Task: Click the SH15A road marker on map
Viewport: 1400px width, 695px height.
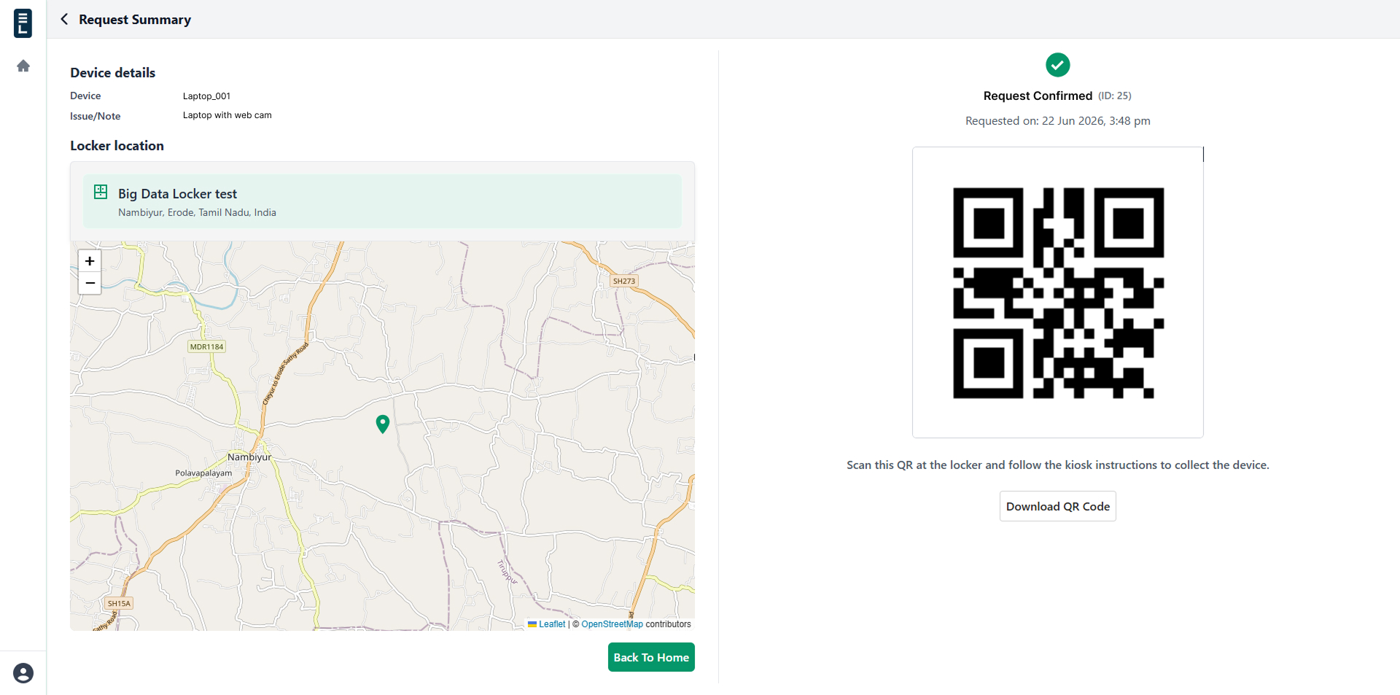Action: point(119,603)
